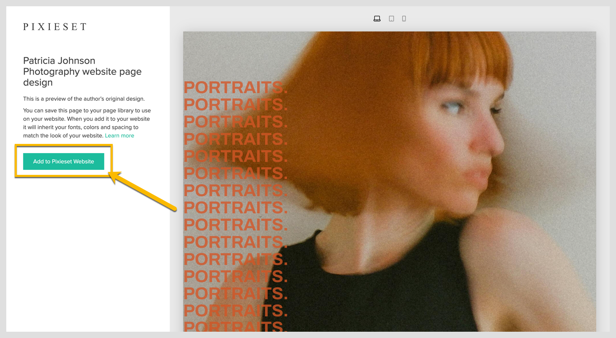Open the Learn more link
The height and width of the screenshot is (338, 616).
pos(119,135)
